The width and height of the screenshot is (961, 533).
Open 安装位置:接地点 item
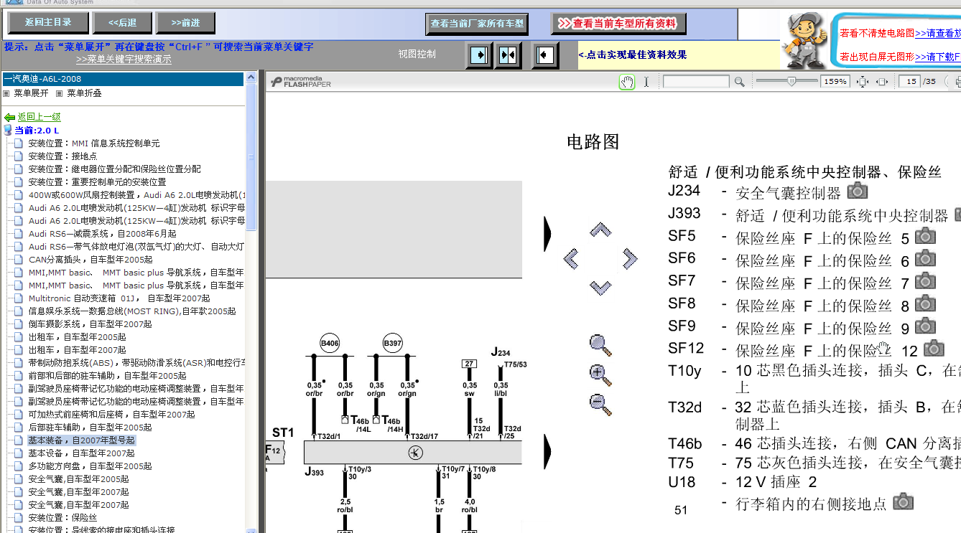(x=62, y=156)
